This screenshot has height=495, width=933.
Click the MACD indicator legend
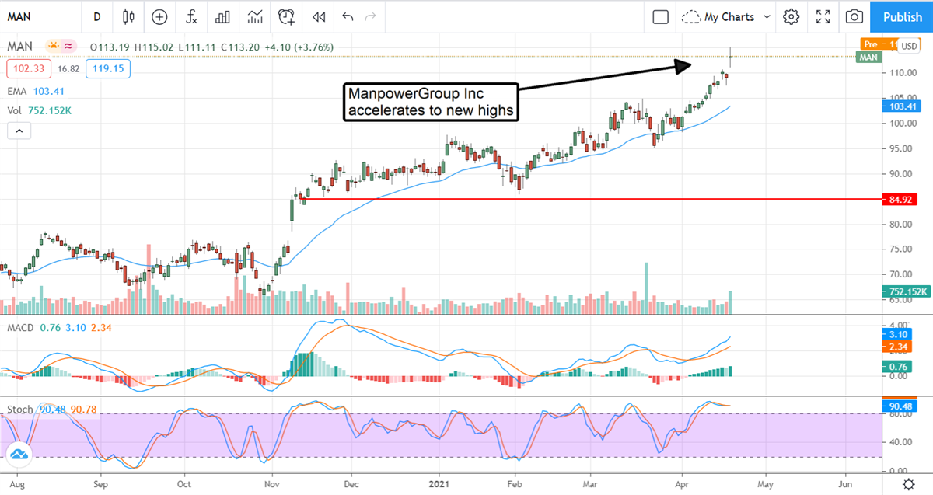click(x=59, y=328)
